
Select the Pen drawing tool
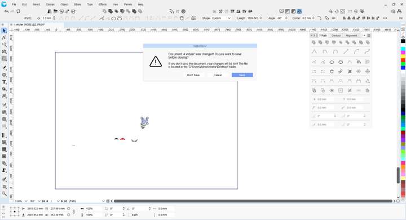pos(4,68)
